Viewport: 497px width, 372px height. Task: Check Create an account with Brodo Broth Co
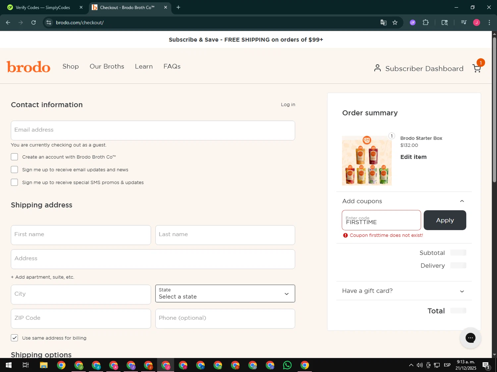(x=14, y=157)
